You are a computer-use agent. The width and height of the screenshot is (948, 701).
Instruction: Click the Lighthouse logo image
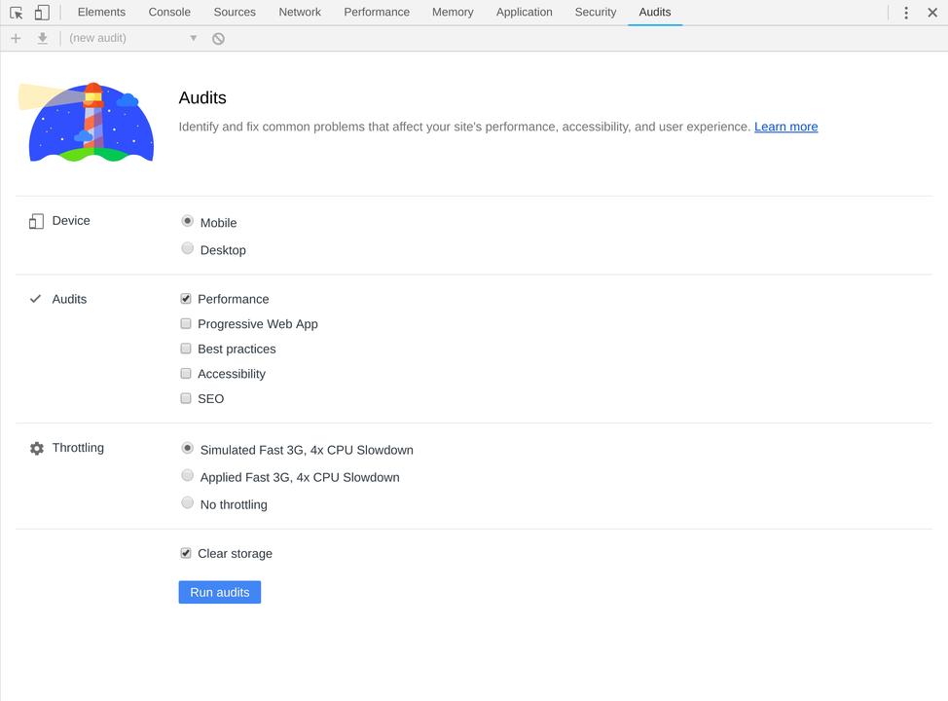[87, 122]
